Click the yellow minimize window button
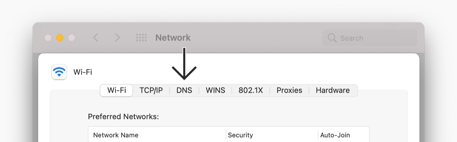The width and height of the screenshot is (457, 142). click(x=60, y=38)
